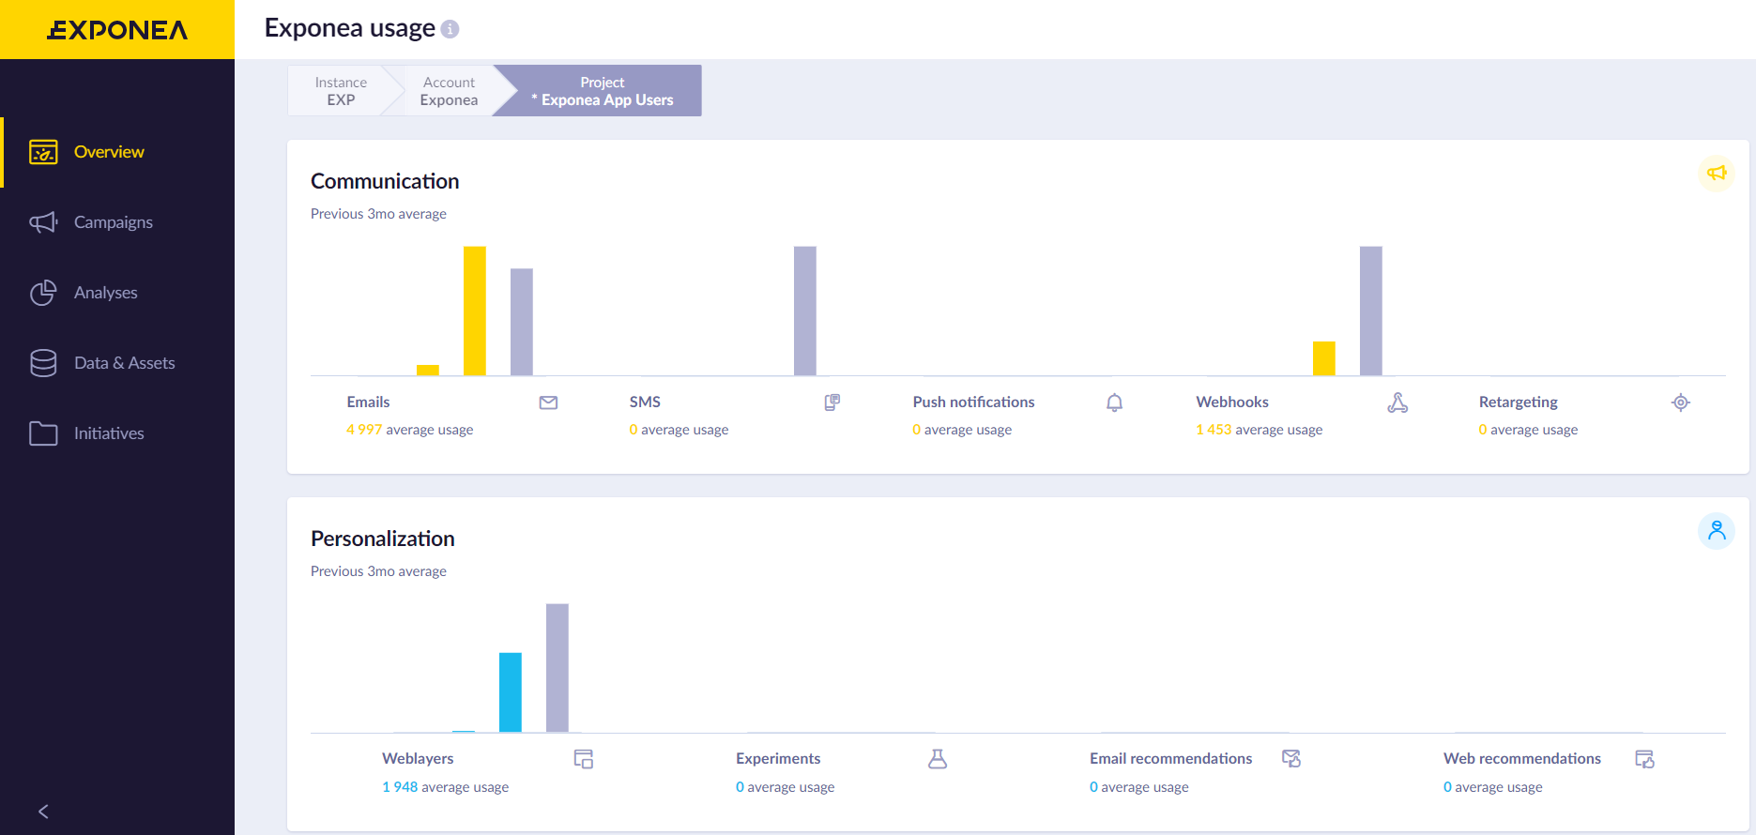
Task: Open the Analyses sidebar item
Action: click(x=117, y=293)
